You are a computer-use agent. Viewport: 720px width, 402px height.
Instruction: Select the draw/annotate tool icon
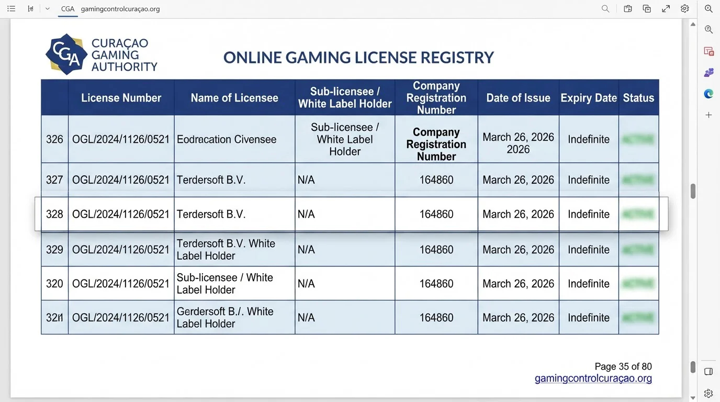[x=30, y=9]
